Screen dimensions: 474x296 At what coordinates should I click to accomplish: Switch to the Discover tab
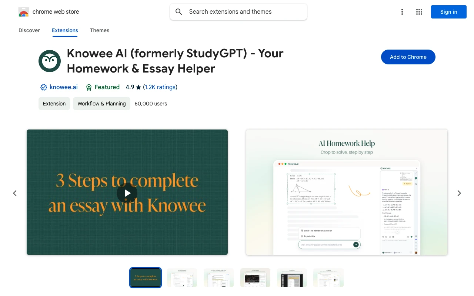tap(29, 30)
